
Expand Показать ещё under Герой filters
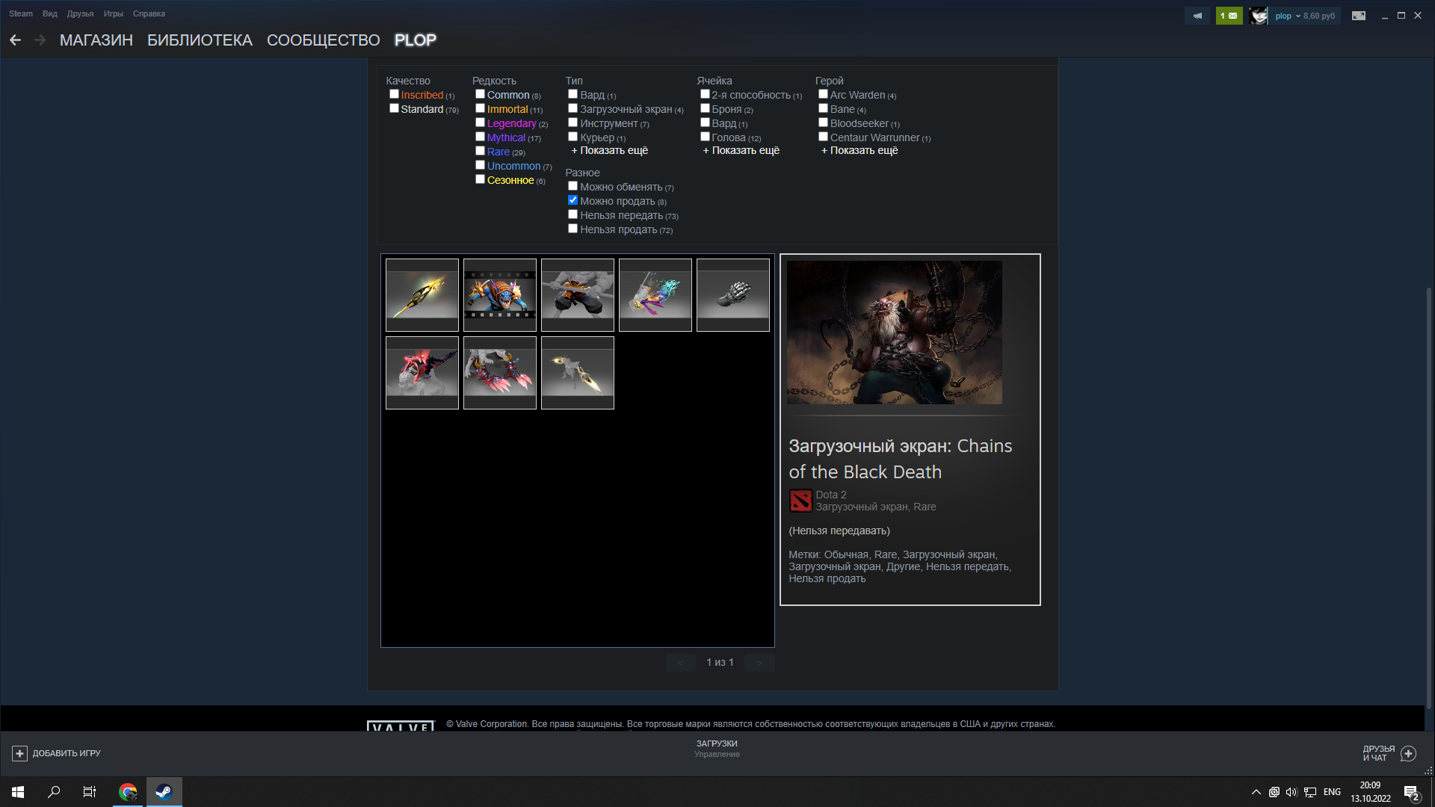[x=860, y=149]
